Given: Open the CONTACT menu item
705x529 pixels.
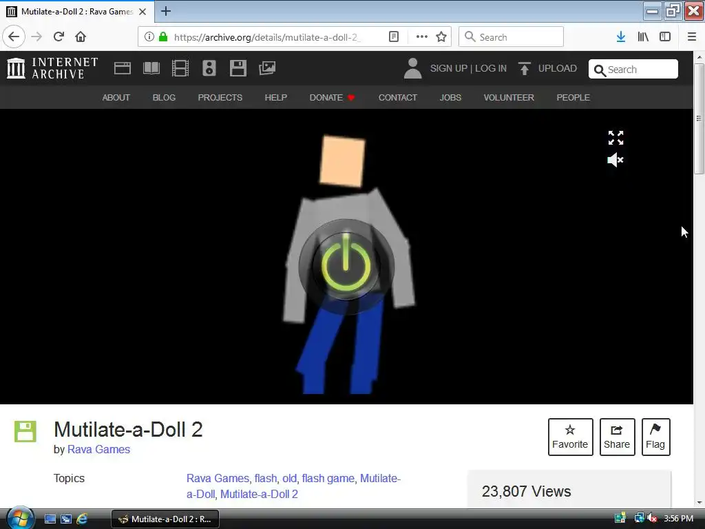Looking at the screenshot, I should point(397,98).
